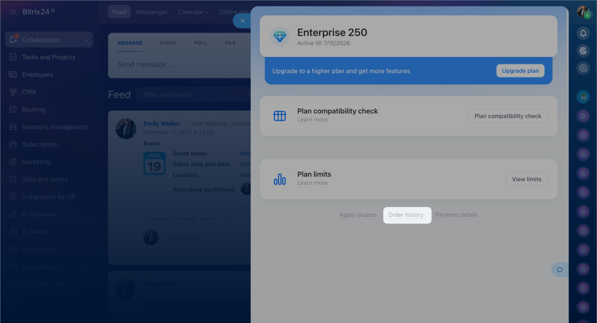Close the subscription slider panel

pyautogui.click(x=242, y=21)
